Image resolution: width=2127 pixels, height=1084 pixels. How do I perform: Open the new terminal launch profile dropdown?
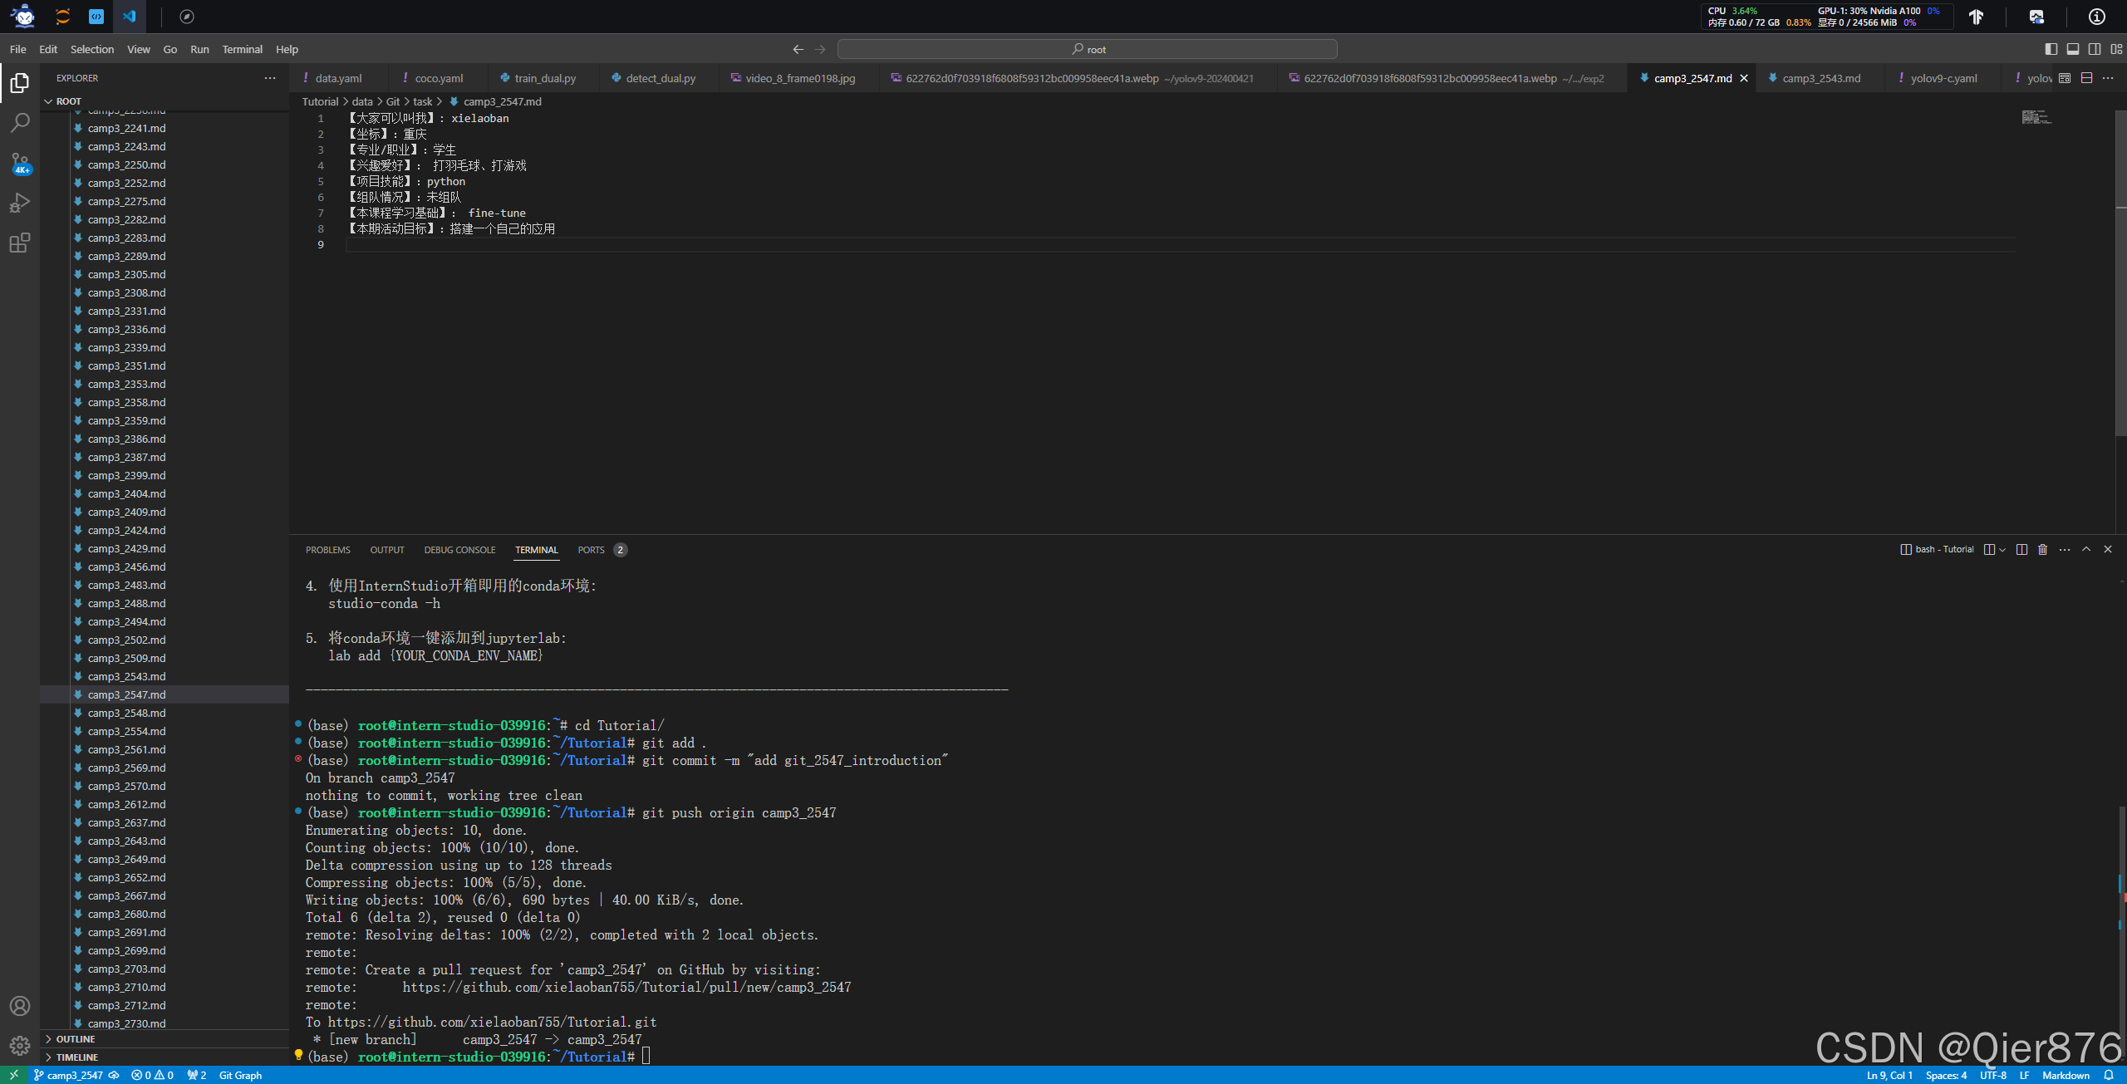click(x=2002, y=550)
